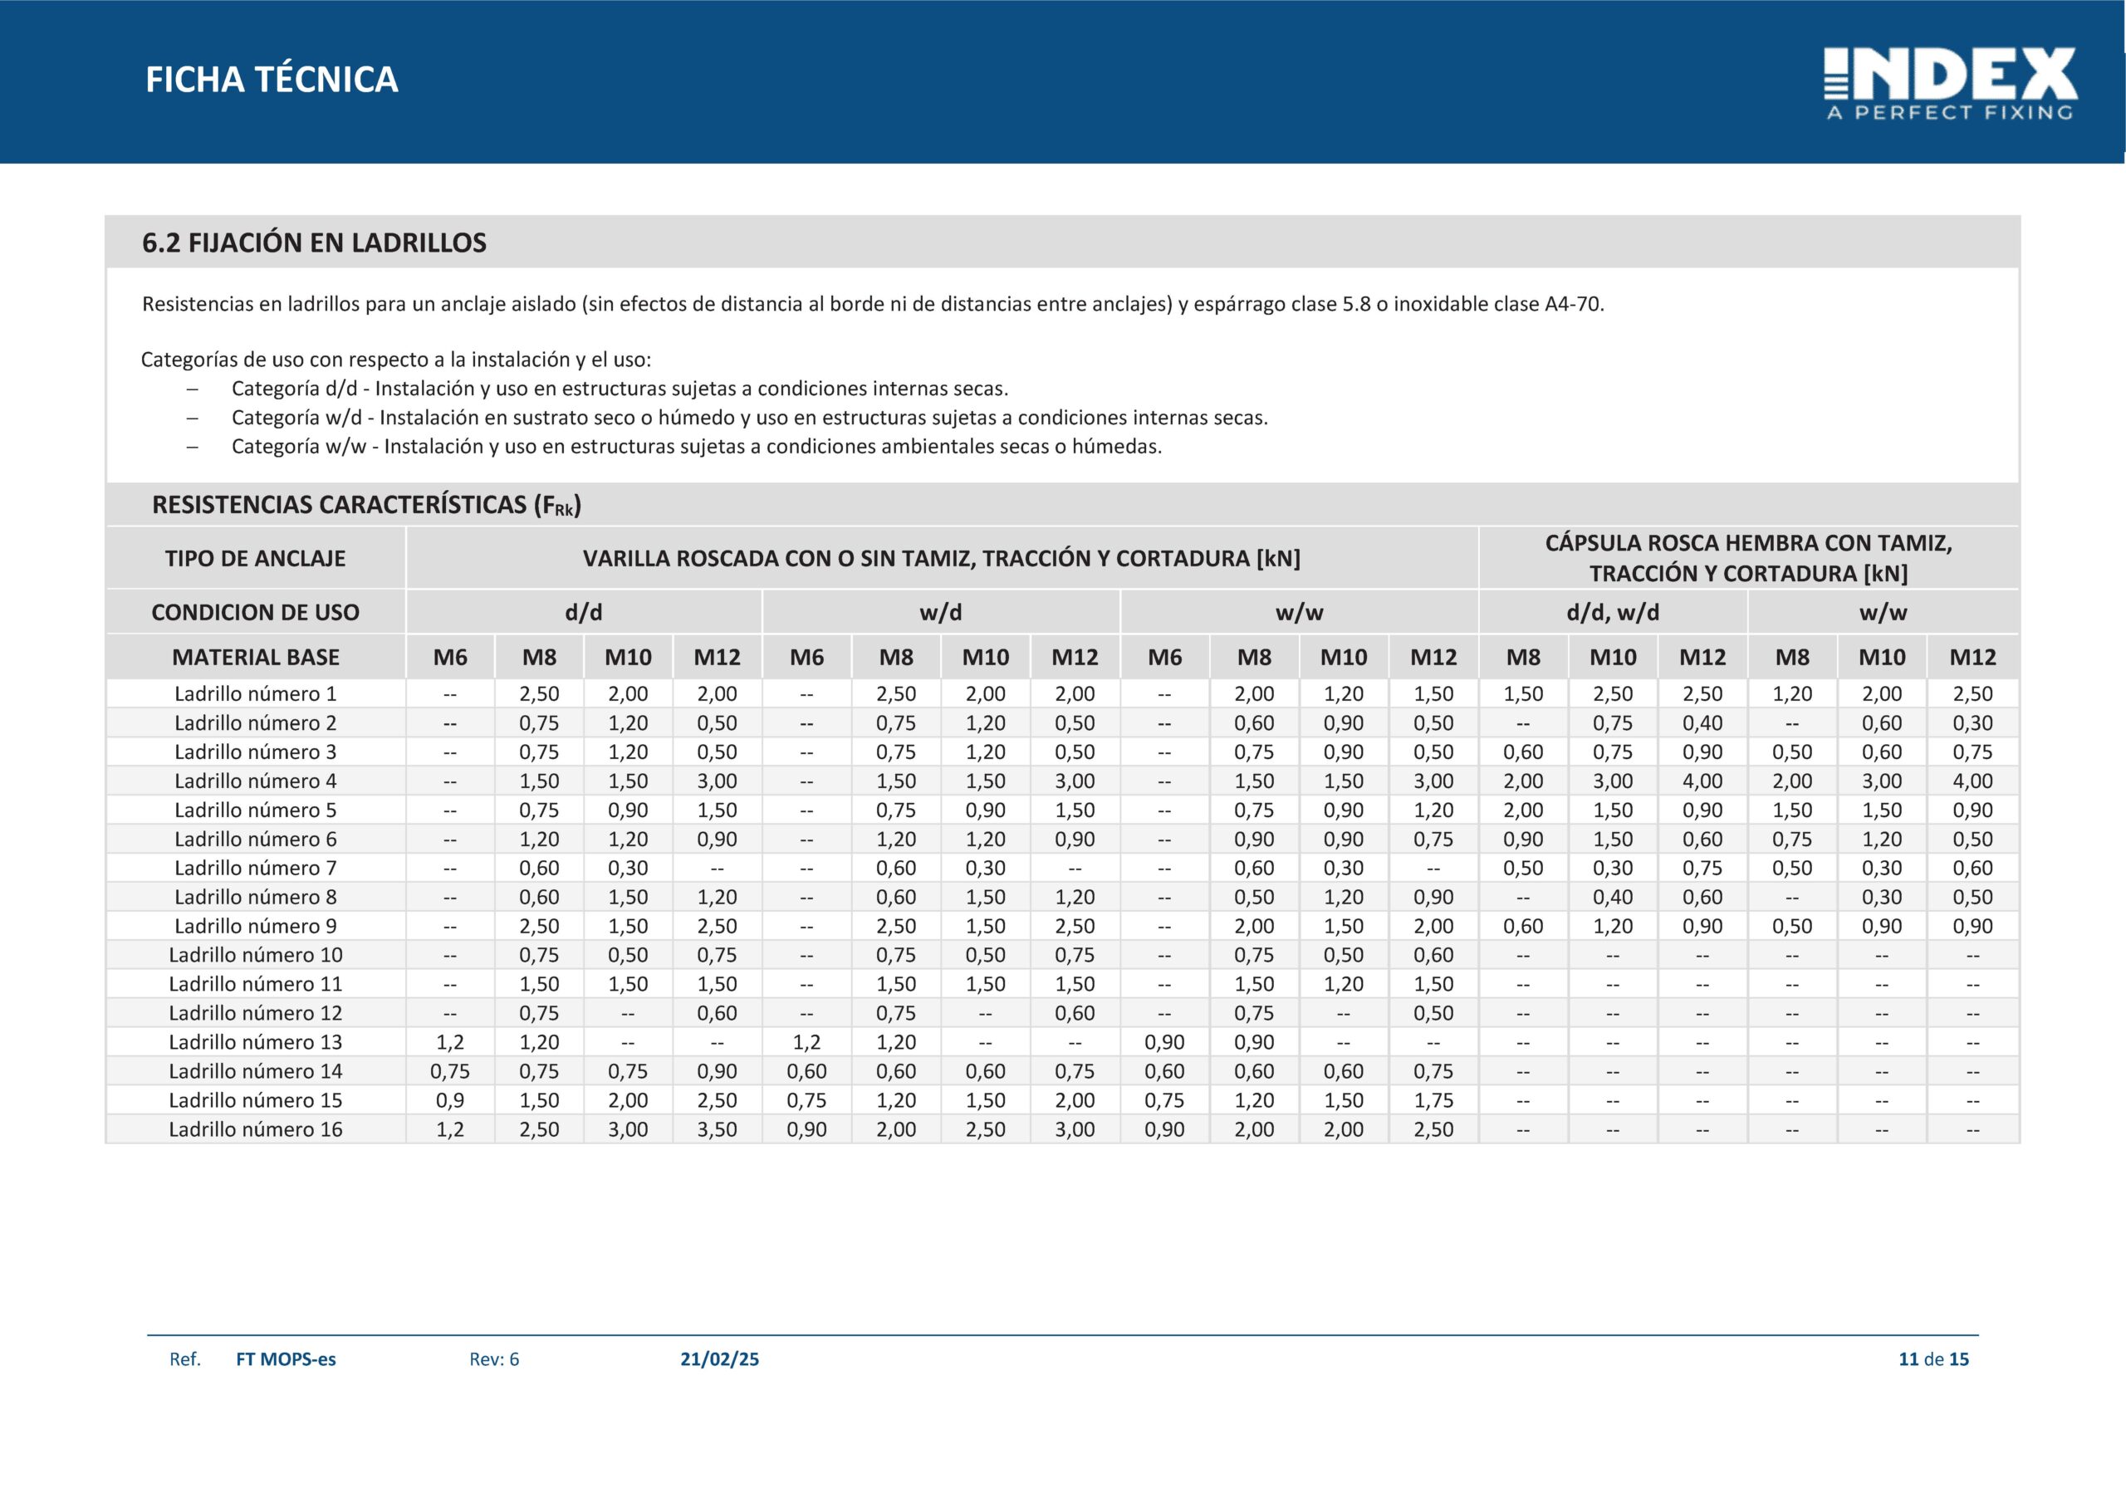This screenshot has height=1503, width=2126.
Task: Select the 21/02/25 date in footer
Action: point(719,1359)
